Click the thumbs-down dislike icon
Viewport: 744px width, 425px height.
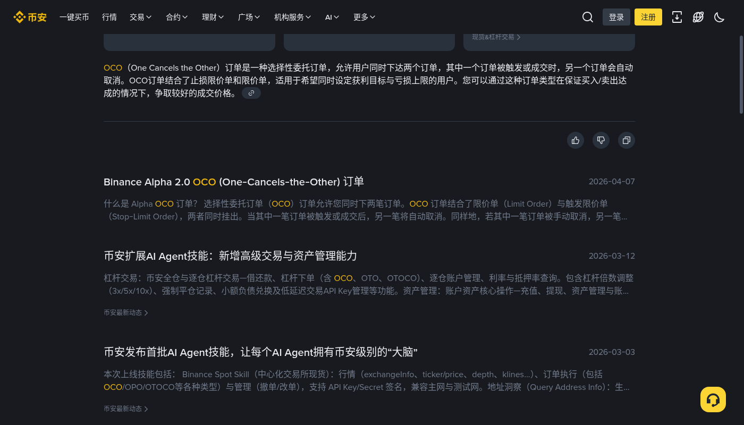coord(601,140)
